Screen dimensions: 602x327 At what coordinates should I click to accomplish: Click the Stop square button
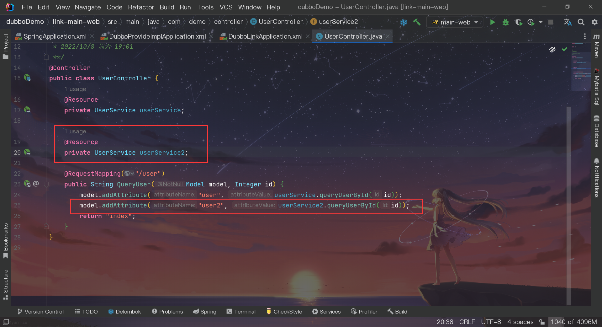tap(551, 22)
